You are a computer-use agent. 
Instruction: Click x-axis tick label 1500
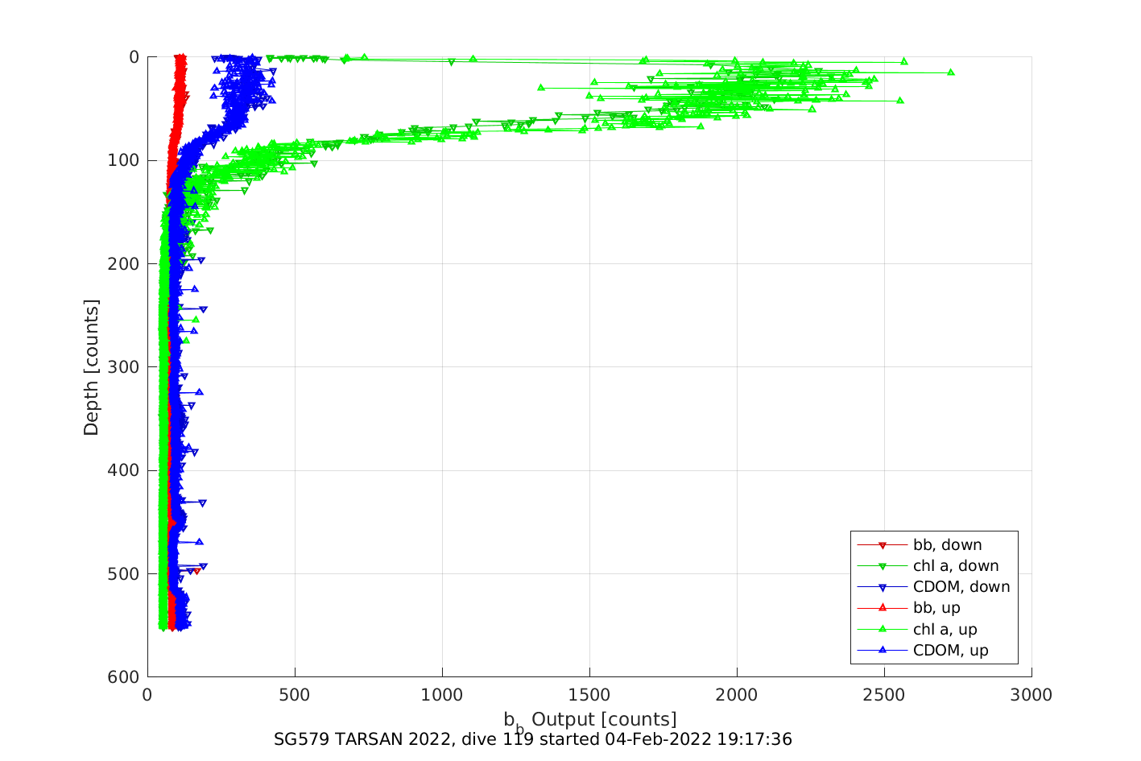coord(589,695)
